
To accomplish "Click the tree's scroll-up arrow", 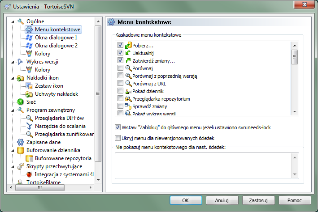I will [98, 21].
